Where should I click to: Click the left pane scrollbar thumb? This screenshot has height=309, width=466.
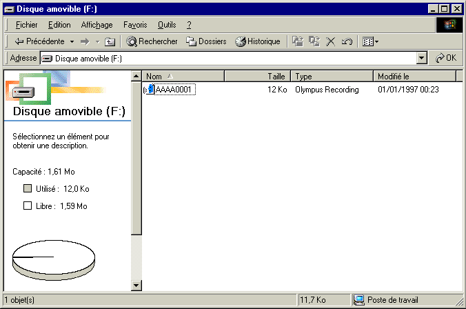(x=136, y=158)
